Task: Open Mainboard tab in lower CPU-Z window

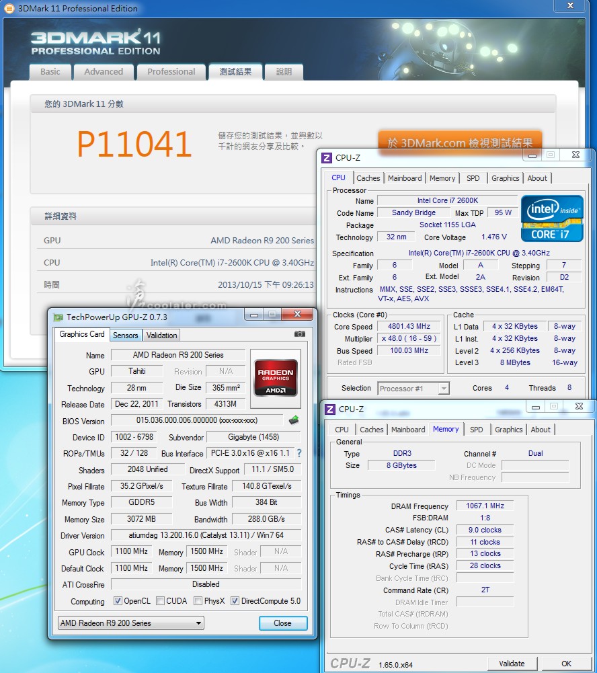Action: pos(408,430)
